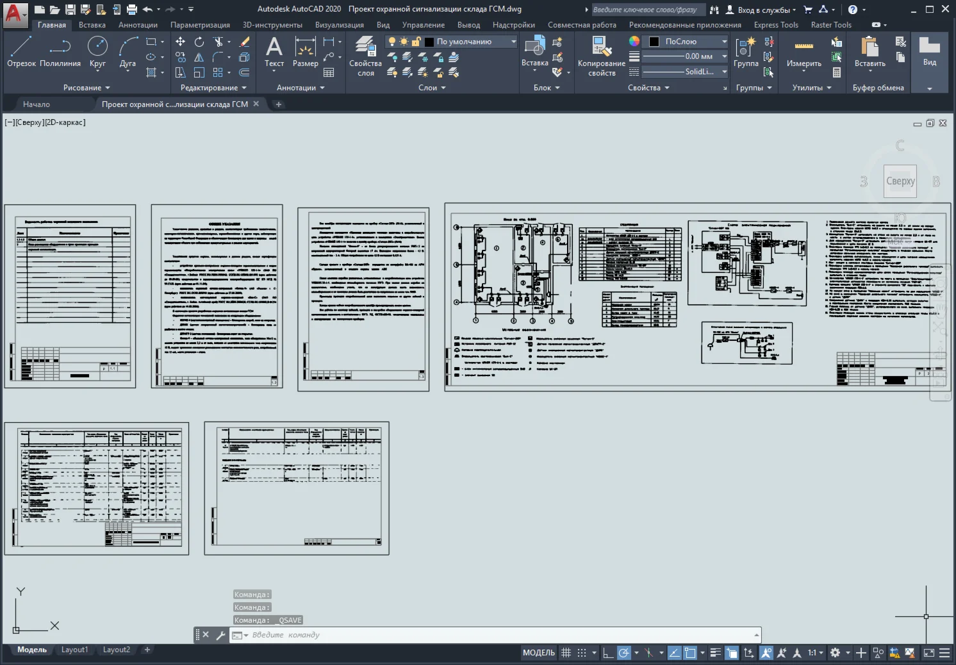
Task: Click the Offset tool icon
Action: pyautogui.click(x=244, y=72)
